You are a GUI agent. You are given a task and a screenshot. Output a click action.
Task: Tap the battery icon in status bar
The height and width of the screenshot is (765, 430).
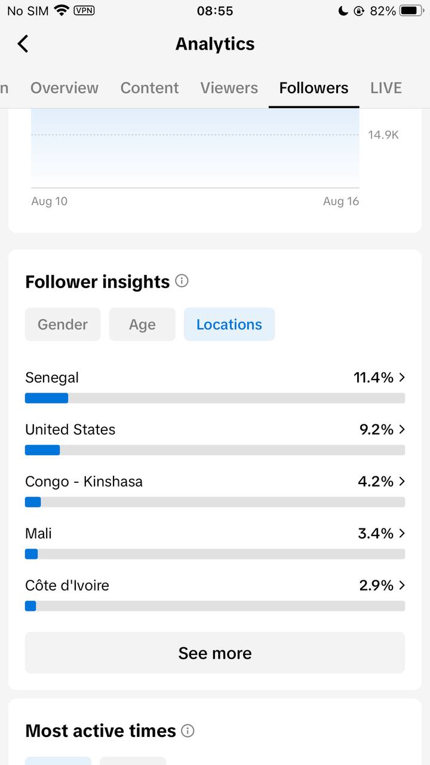411,10
